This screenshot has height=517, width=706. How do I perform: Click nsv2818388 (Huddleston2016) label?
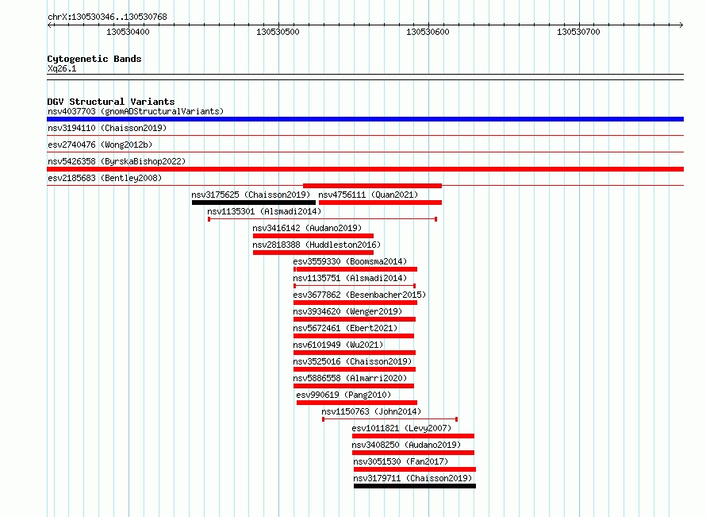click(317, 245)
